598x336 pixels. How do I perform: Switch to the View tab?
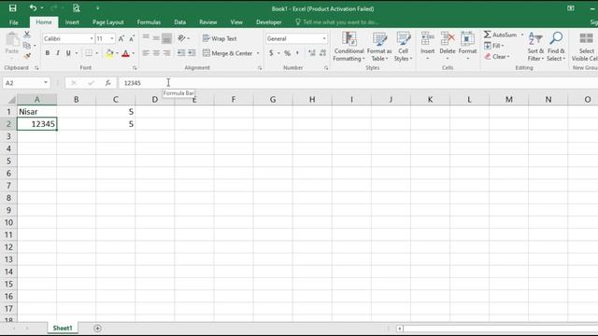tap(236, 22)
